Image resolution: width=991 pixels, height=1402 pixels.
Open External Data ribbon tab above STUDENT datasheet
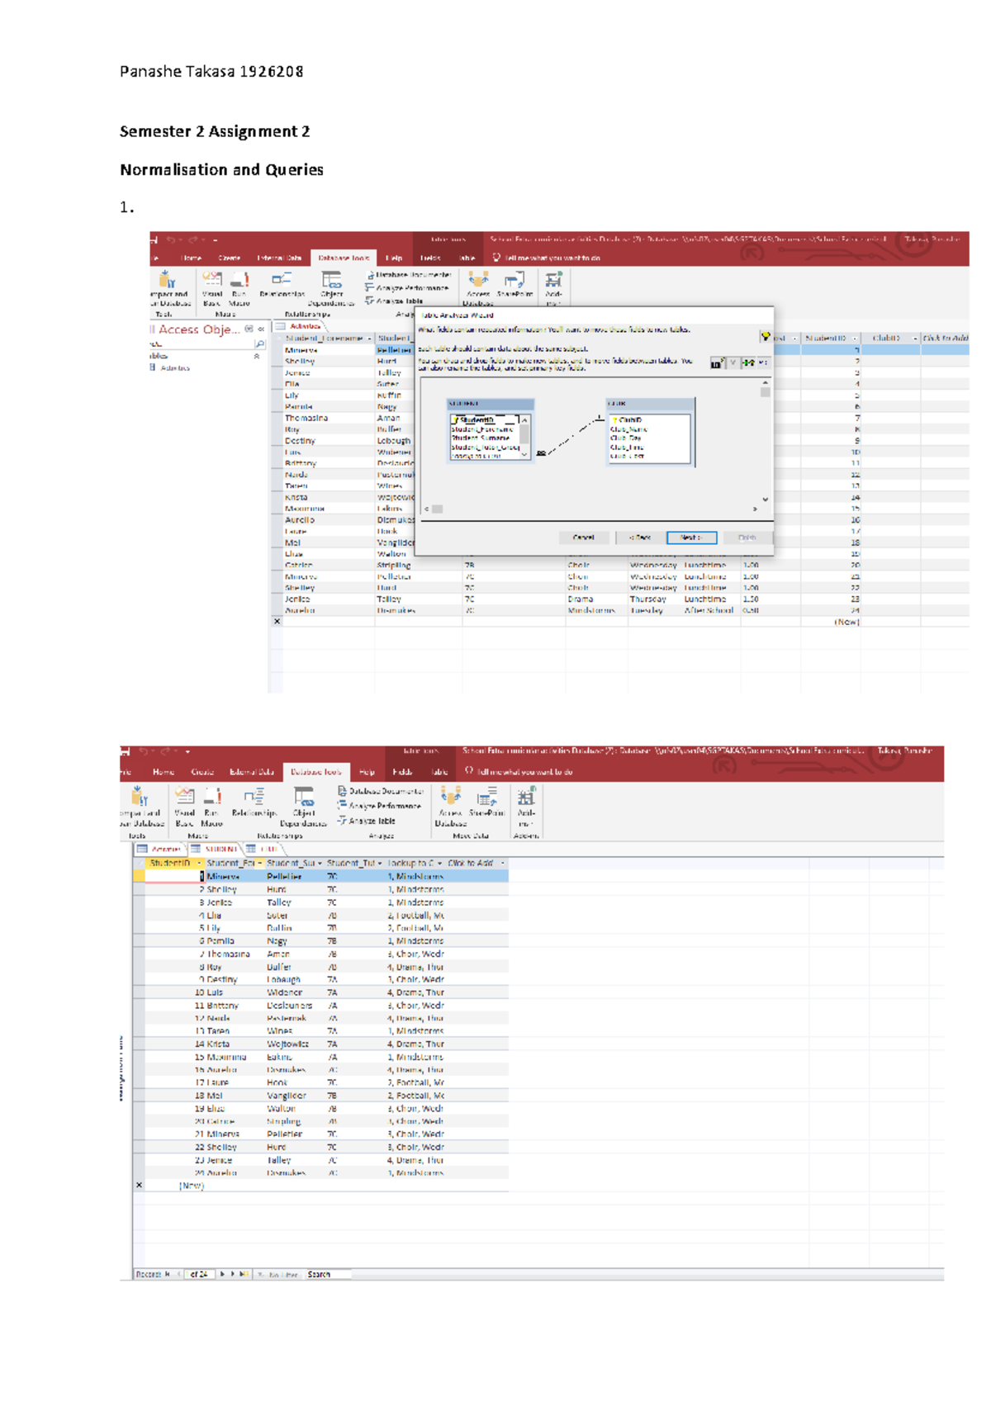(252, 772)
